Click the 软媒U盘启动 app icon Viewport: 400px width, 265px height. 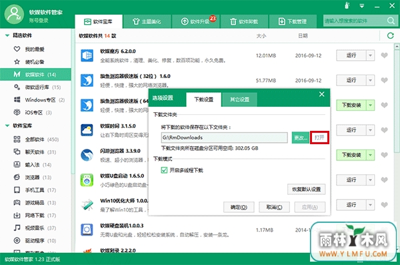coord(87,180)
